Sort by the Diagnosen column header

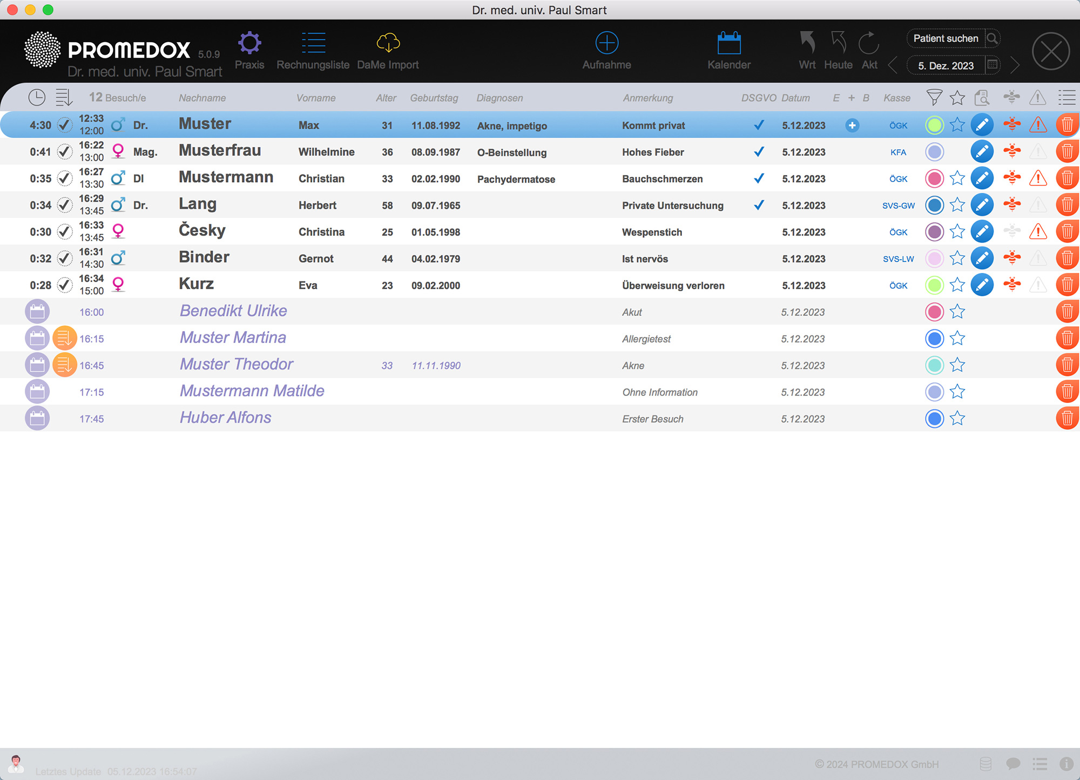(500, 98)
